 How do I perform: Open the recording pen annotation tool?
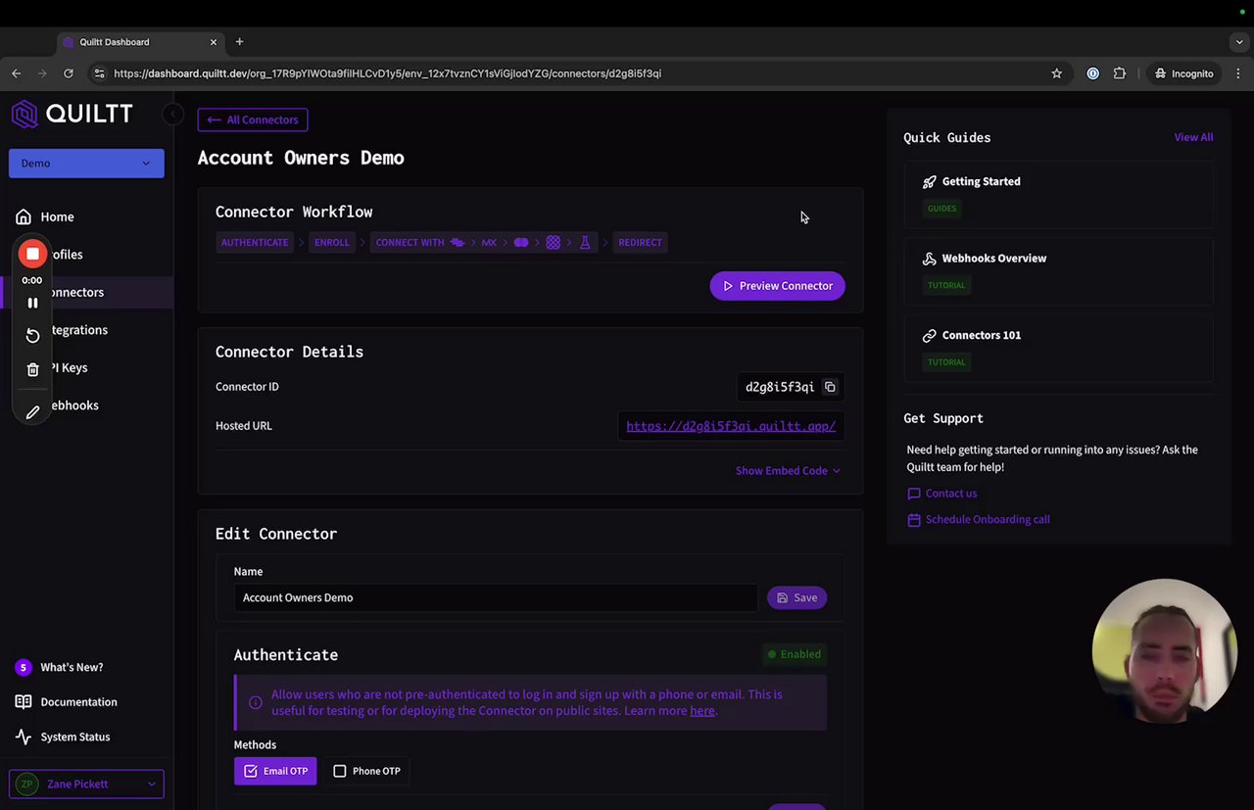click(x=32, y=412)
